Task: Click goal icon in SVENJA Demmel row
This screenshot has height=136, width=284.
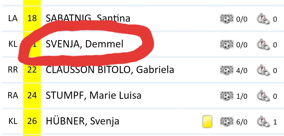Action: 227,44
